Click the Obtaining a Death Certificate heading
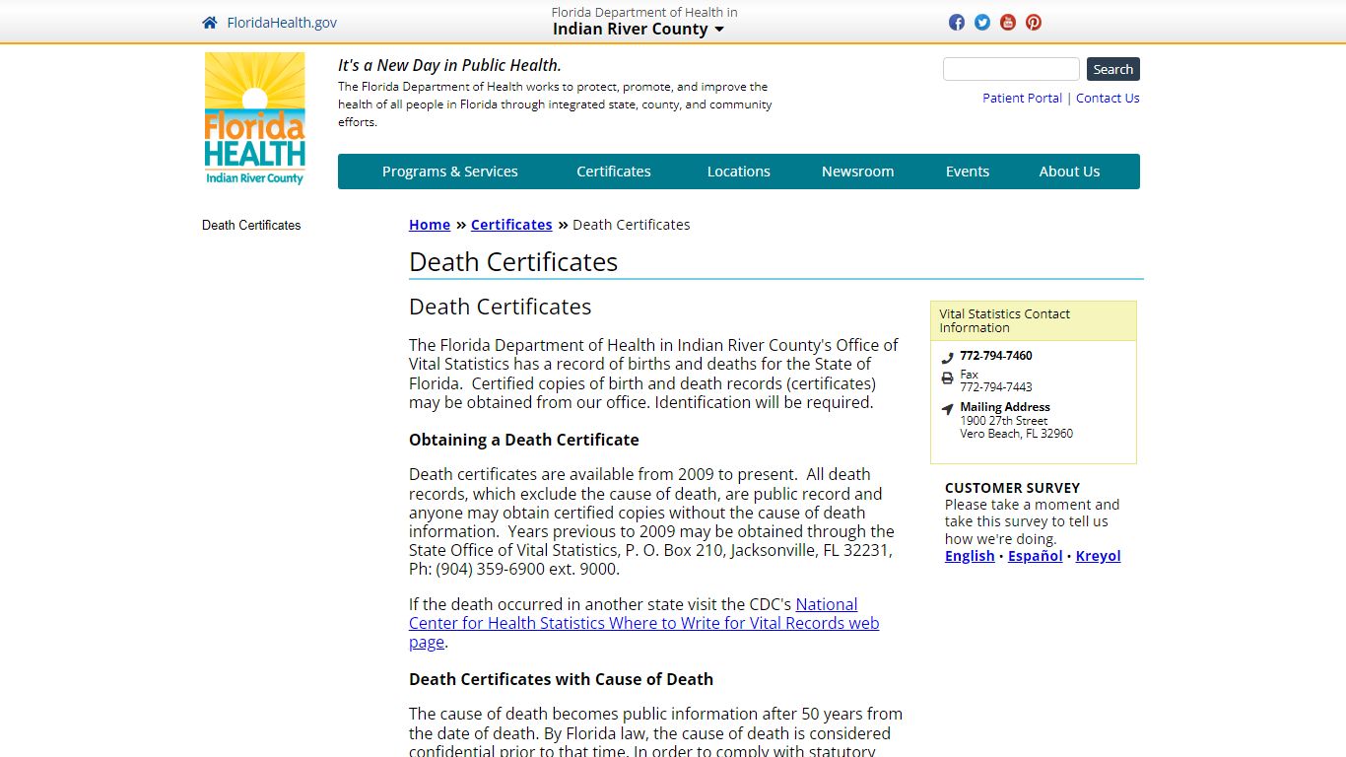1346x757 pixels. [524, 440]
